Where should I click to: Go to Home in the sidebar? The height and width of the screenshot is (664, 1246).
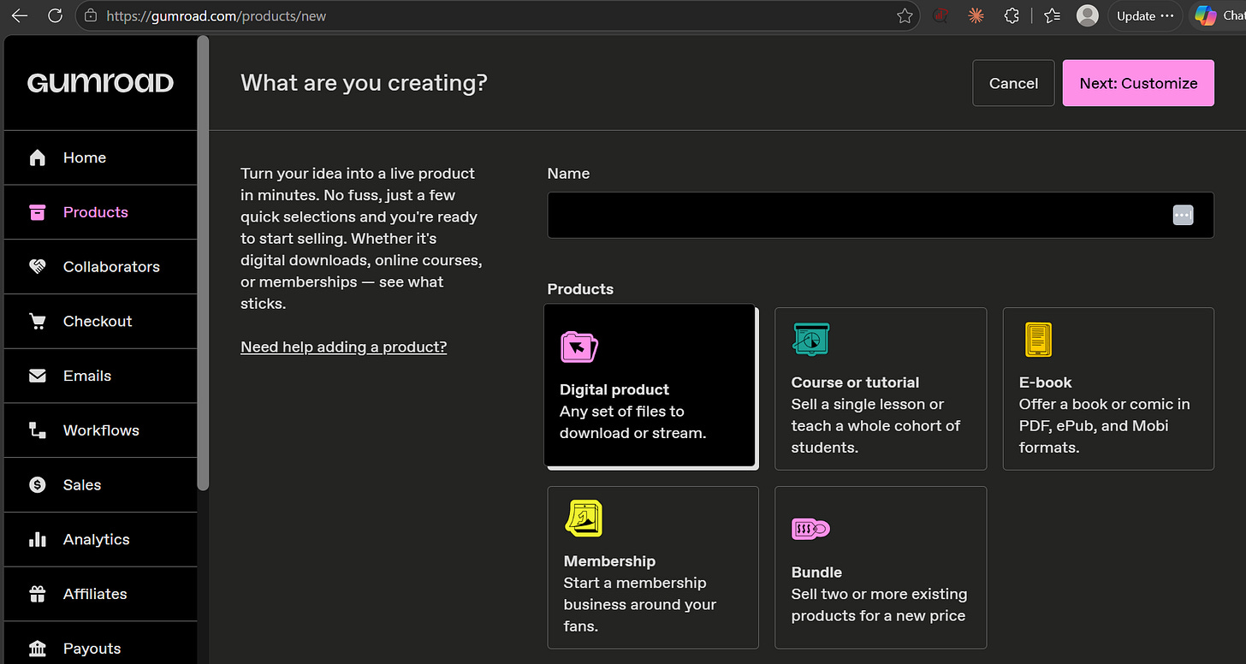(x=100, y=157)
